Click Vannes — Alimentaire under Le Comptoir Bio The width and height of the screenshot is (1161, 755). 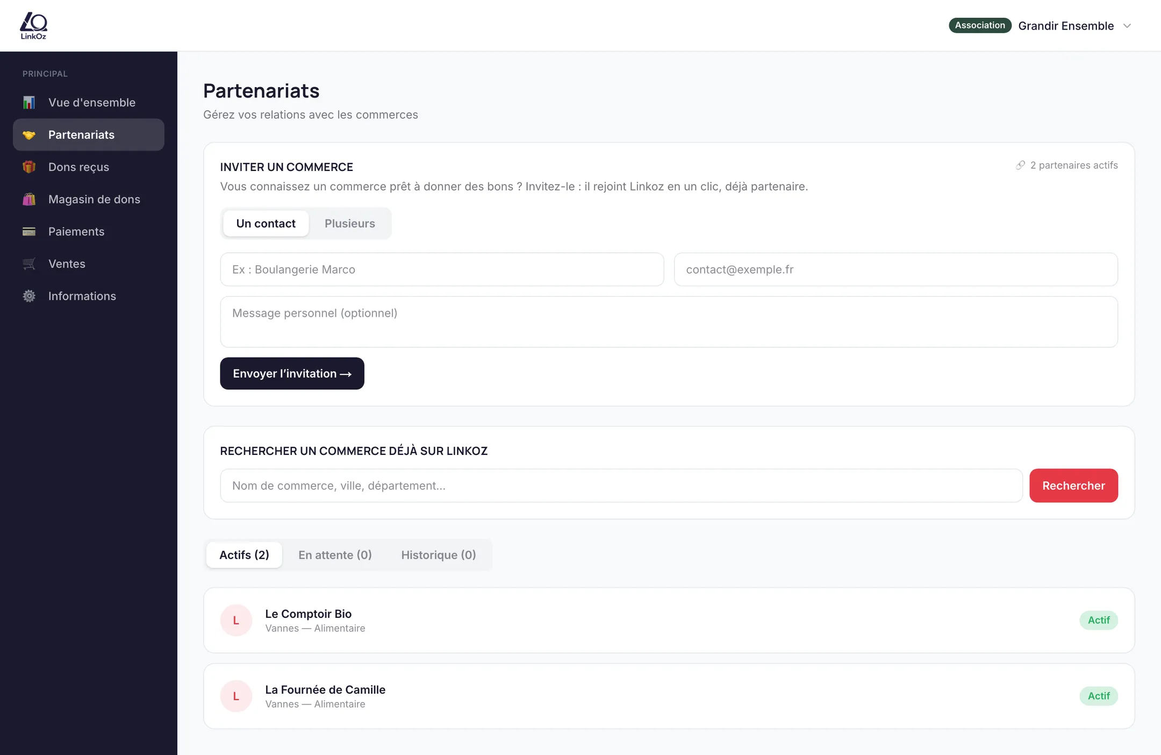pos(315,628)
